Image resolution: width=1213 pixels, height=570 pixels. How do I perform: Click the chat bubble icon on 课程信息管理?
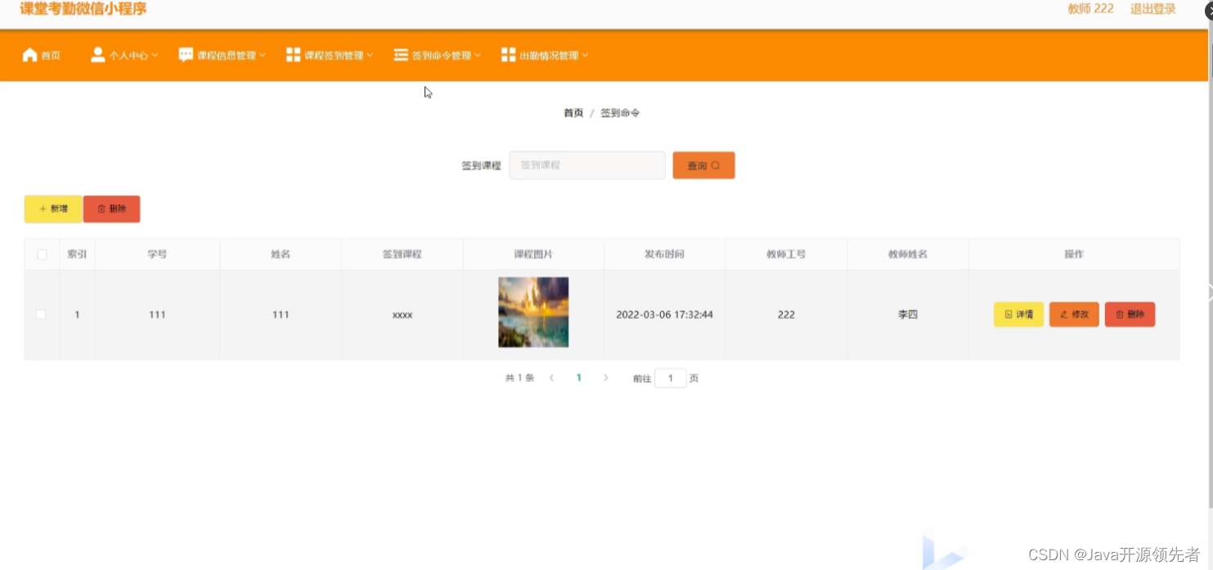[186, 55]
